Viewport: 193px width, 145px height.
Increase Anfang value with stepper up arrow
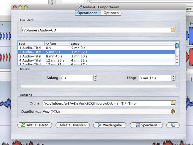(x=95, y=77)
